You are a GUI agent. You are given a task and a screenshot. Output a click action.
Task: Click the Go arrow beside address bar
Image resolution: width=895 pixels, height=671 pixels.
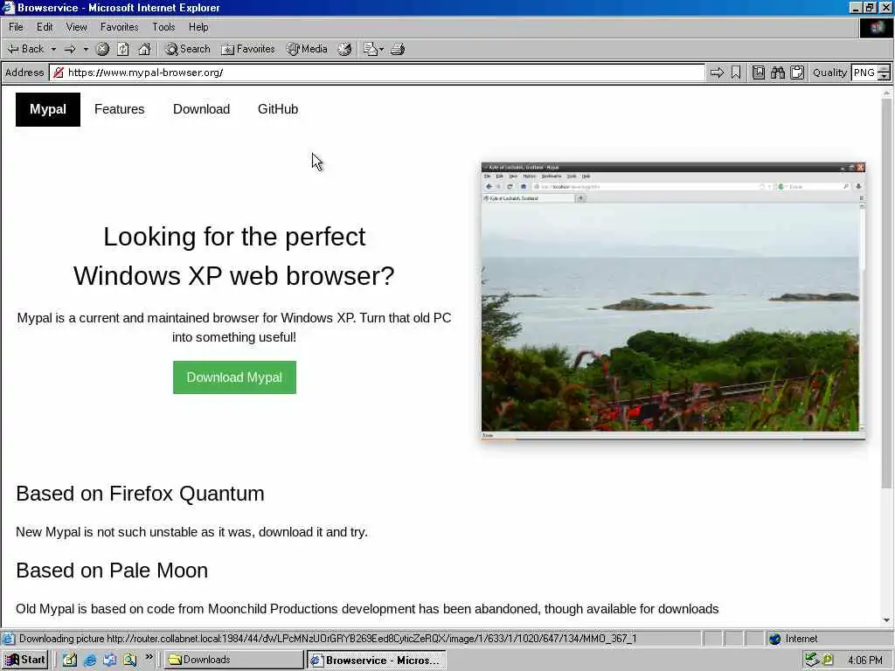(x=717, y=73)
